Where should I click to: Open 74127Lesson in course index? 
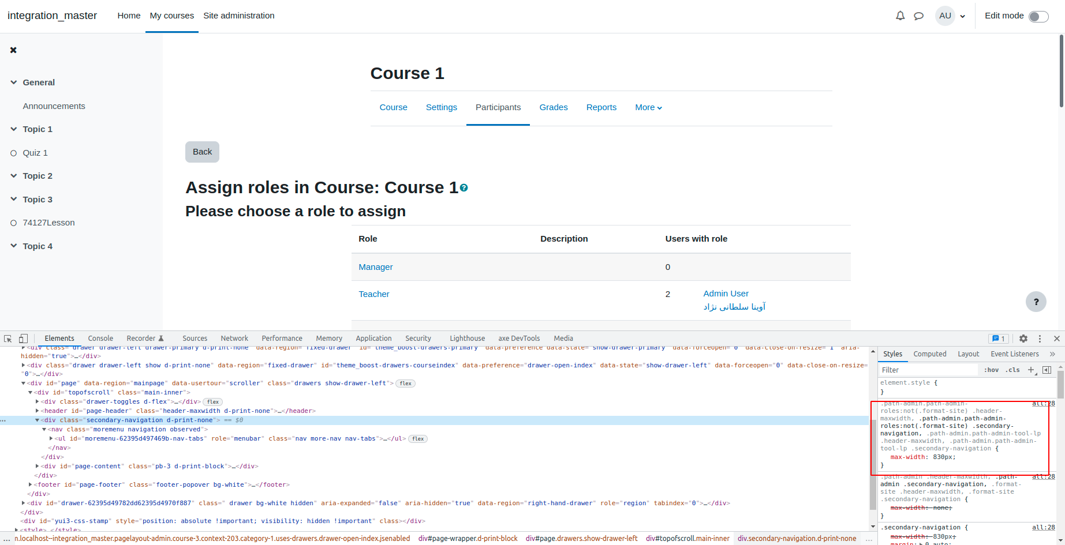[x=48, y=223]
